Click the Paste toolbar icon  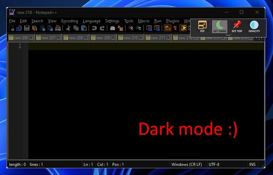[x=84, y=28]
